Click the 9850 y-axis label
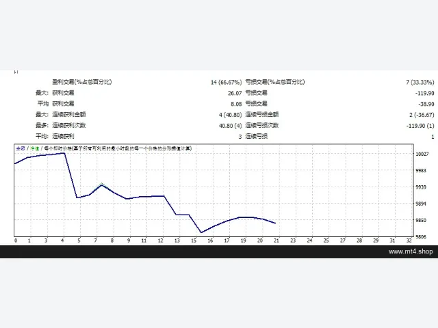Screen dimensions: 438x328 421,220
